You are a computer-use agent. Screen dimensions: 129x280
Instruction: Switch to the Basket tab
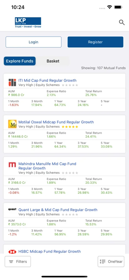[53, 61]
